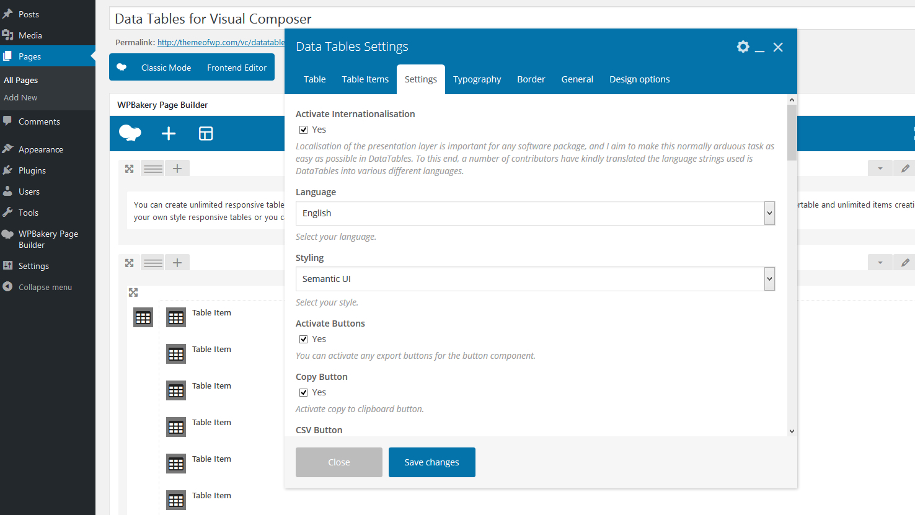The height and width of the screenshot is (515, 915).
Task: Open the Border tab
Action: tap(531, 79)
